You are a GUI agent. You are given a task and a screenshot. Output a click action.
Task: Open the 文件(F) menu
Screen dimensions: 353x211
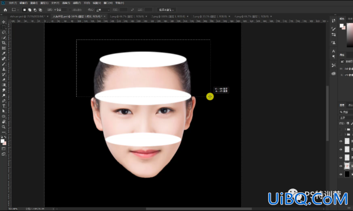pyautogui.click(x=13, y=3)
